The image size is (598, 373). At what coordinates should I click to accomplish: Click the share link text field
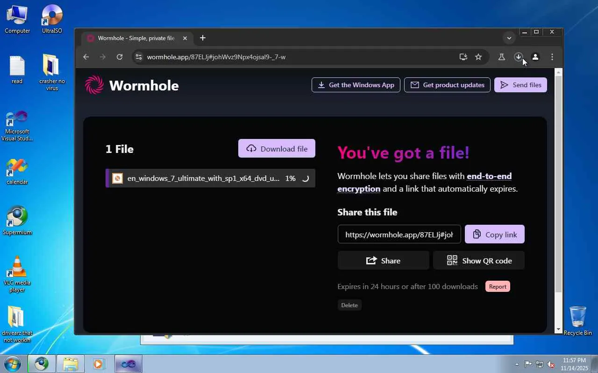tap(399, 234)
